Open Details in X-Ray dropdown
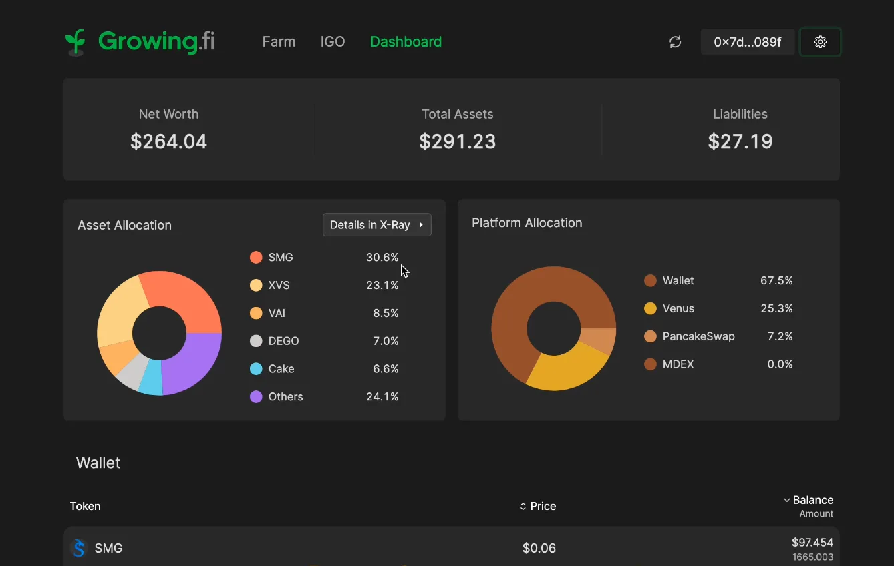 [377, 225]
